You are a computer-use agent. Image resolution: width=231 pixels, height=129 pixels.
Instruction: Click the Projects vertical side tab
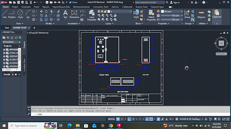click(24, 45)
